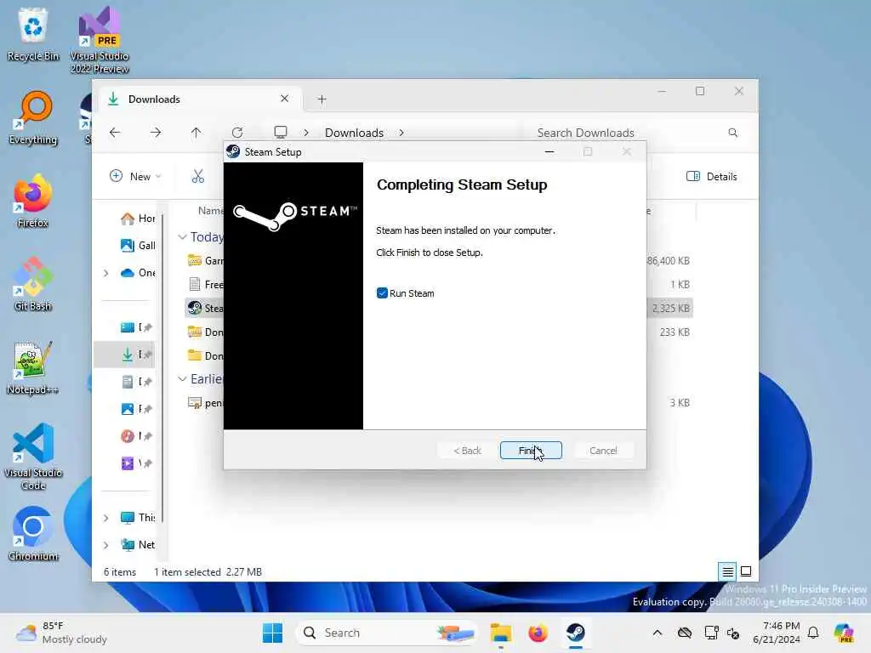Screen dimensions: 871x653
Task: Switch to details list view in status bar
Action: (727, 571)
